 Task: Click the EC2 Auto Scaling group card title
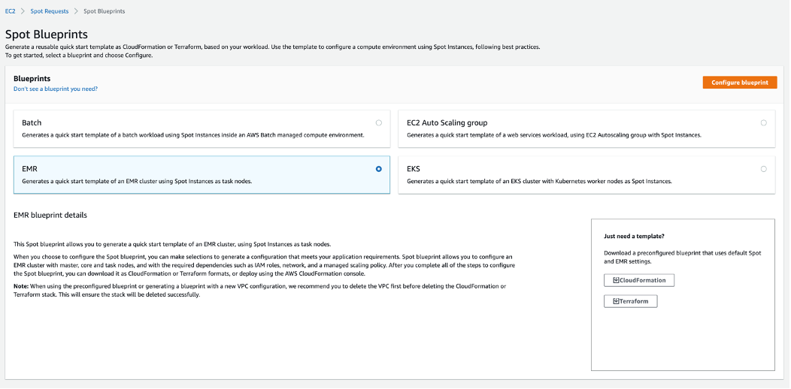[447, 123]
